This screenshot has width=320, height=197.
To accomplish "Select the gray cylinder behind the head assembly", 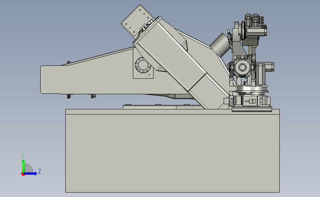I will pyautogui.click(x=220, y=45).
